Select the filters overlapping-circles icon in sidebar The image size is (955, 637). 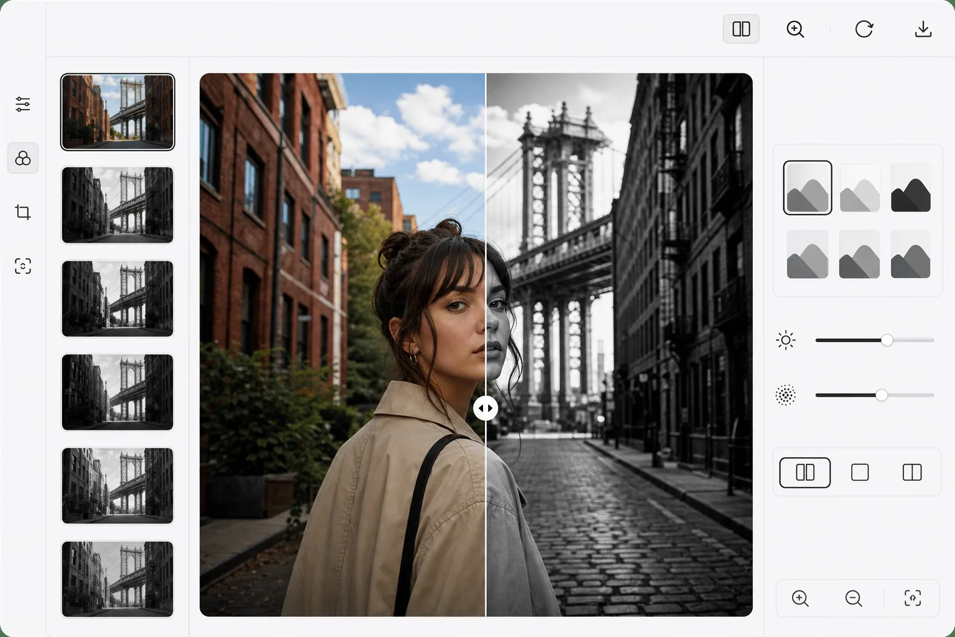(x=23, y=158)
